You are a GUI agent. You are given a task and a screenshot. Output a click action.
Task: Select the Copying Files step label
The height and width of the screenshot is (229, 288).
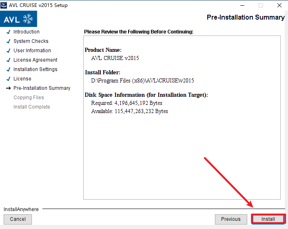pyautogui.click(x=29, y=98)
